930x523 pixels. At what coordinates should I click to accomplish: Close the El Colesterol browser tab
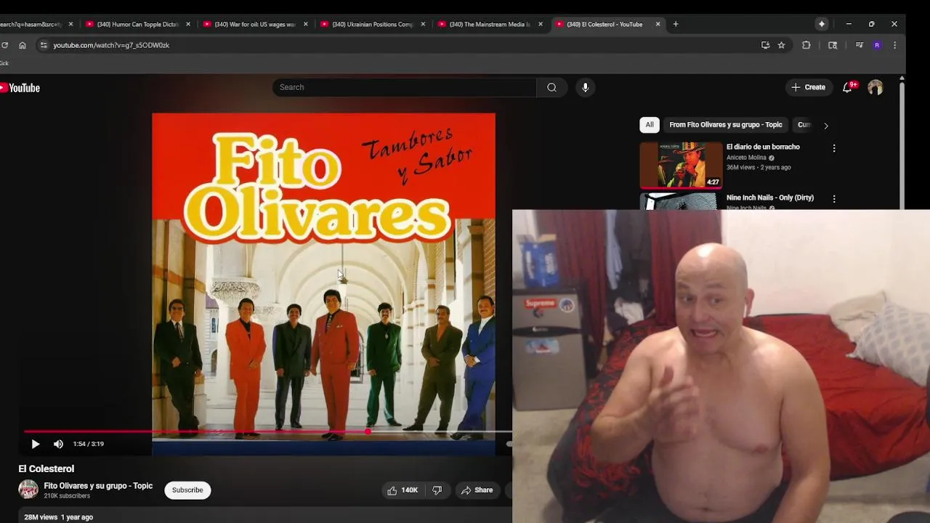[658, 24]
